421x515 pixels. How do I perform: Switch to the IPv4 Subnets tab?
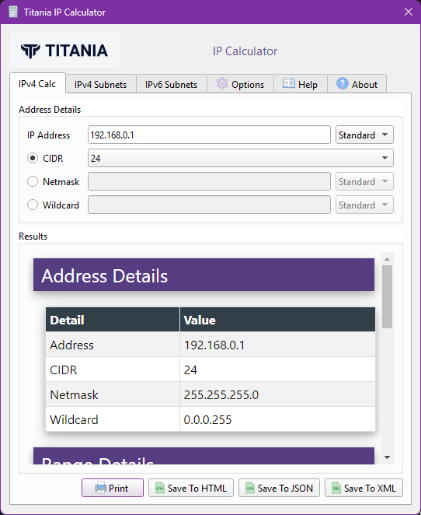click(x=101, y=85)
